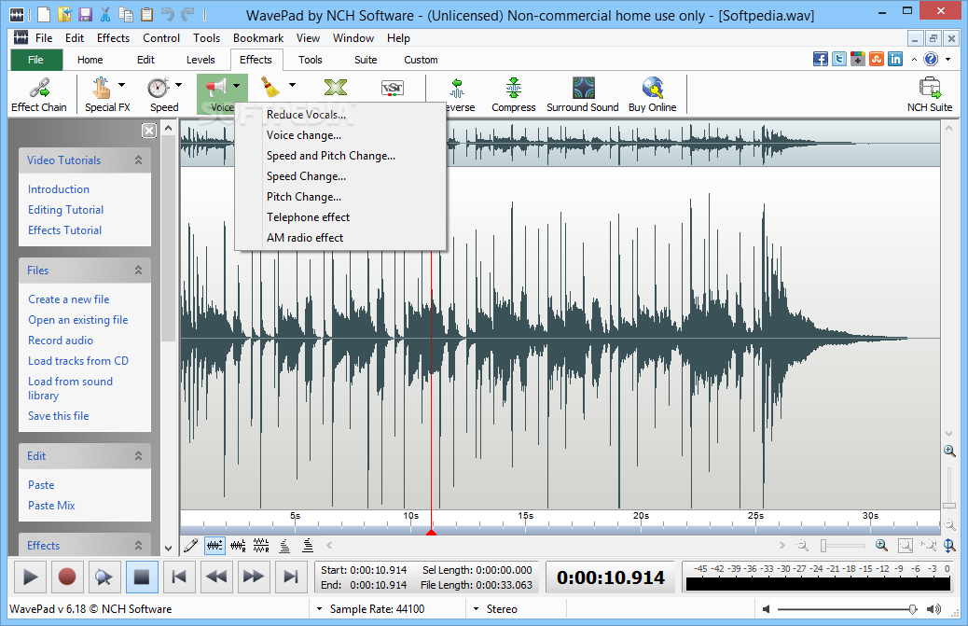Open Sample Rate dropdown

click(x=319, y=608)
